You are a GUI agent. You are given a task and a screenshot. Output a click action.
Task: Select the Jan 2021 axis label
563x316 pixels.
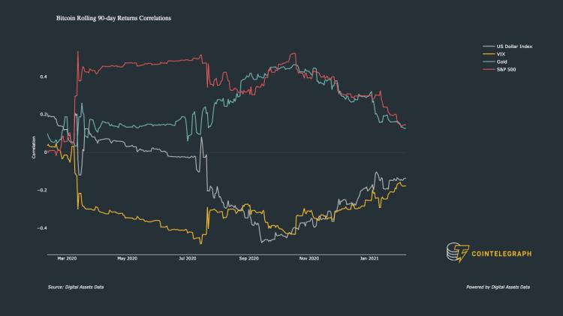click(x=369, y=258)
